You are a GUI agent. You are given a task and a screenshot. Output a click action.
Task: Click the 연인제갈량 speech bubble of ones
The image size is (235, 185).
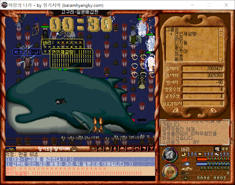click(x=71, y=58)
